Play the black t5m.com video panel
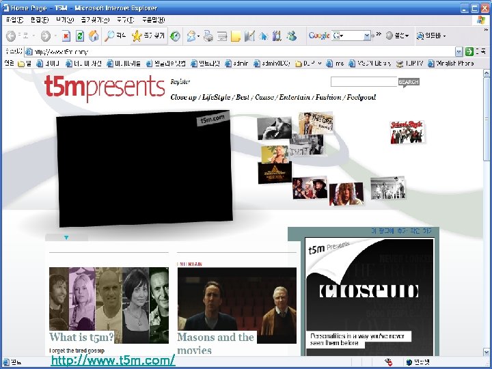Image resolution: width=492 pixels, height=369 pixels. 145,169
